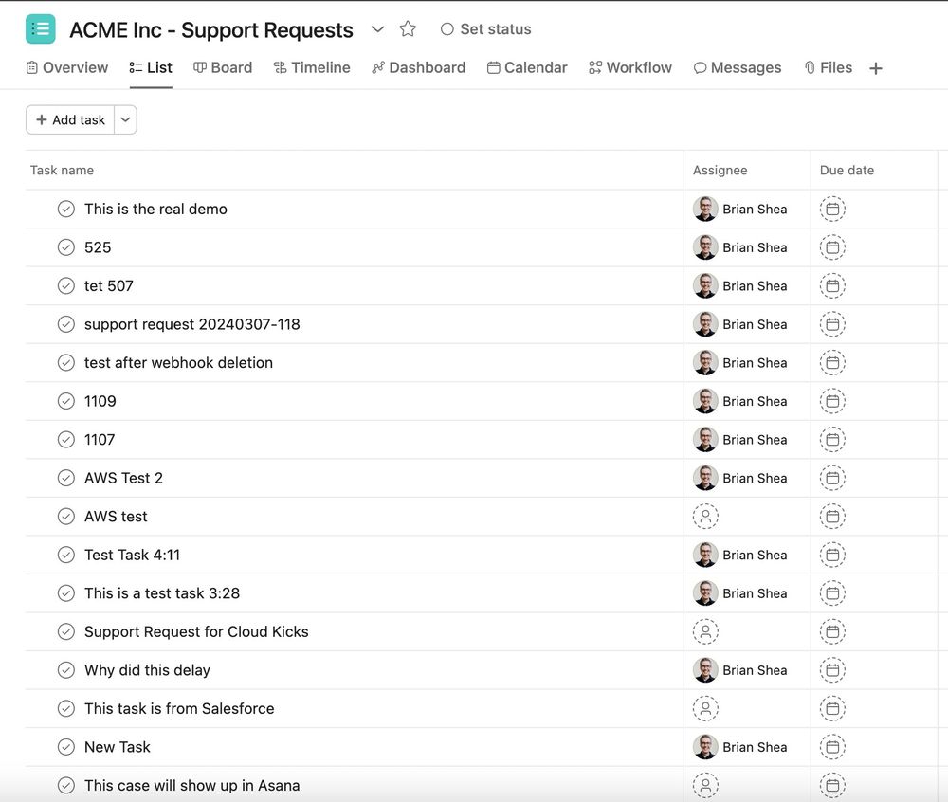948x802 pixels.
Task: Open the 'New Task' row name
Action: click(x=118, y=747)
